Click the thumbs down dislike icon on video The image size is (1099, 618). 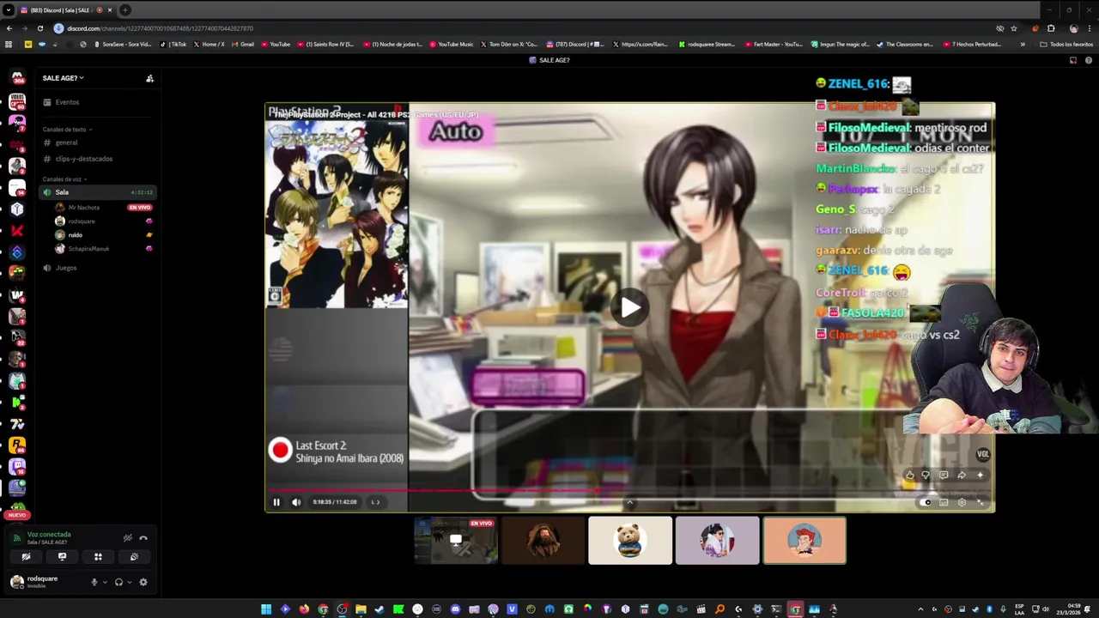pos(926,475)
